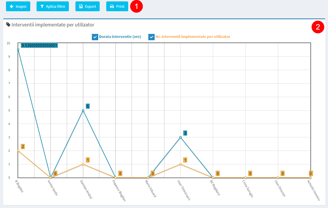328x208 pixels.
Task: Go back with the Inapoi button
Action: tap(18, 7)
